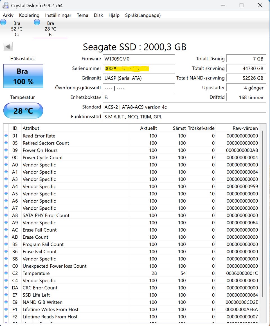Select the Erase Count attribute row
The height and width of the screenshot is (326, 270).
[x=131, y=237]
